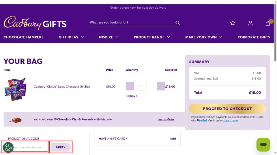Expand the Gift Ideas menu

click(x=71, y=37)
